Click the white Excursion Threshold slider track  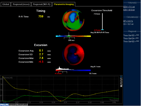tap(102, 21)
